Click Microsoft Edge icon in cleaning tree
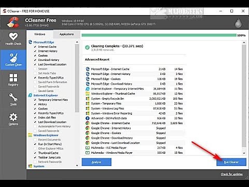 click(x=30, y=42)
